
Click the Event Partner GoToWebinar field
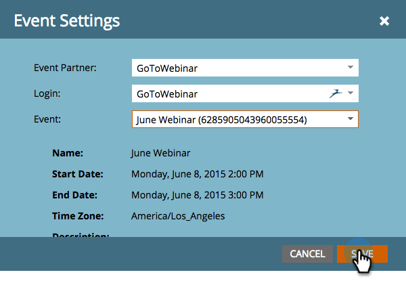(x=245, y=68)
